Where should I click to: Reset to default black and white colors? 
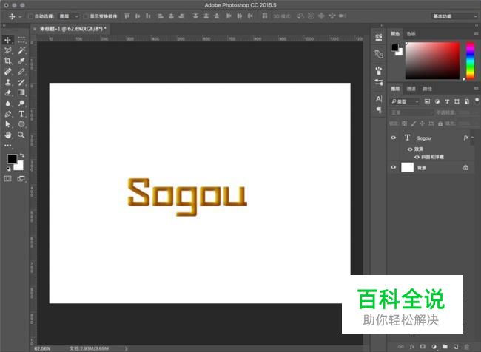point(9,169)
